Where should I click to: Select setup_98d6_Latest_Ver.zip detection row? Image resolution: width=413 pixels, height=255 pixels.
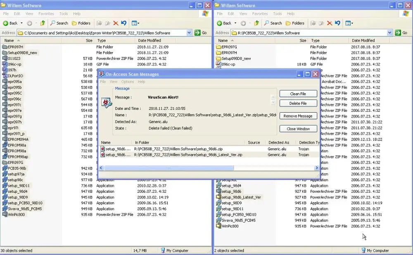tap(209, 155)
